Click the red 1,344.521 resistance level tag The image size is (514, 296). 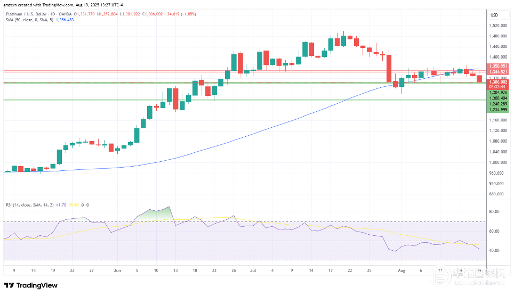(497, 72)
